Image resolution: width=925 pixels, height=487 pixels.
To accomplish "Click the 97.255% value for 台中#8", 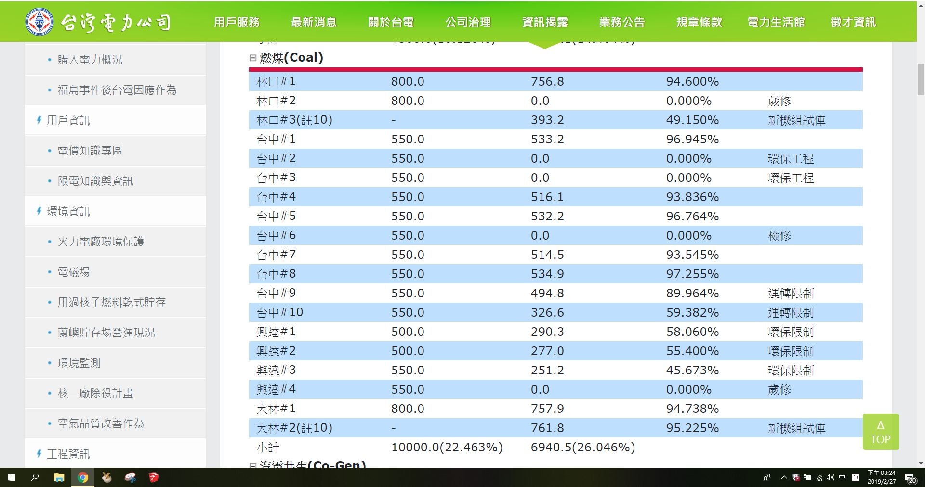I will pos(692,274).
